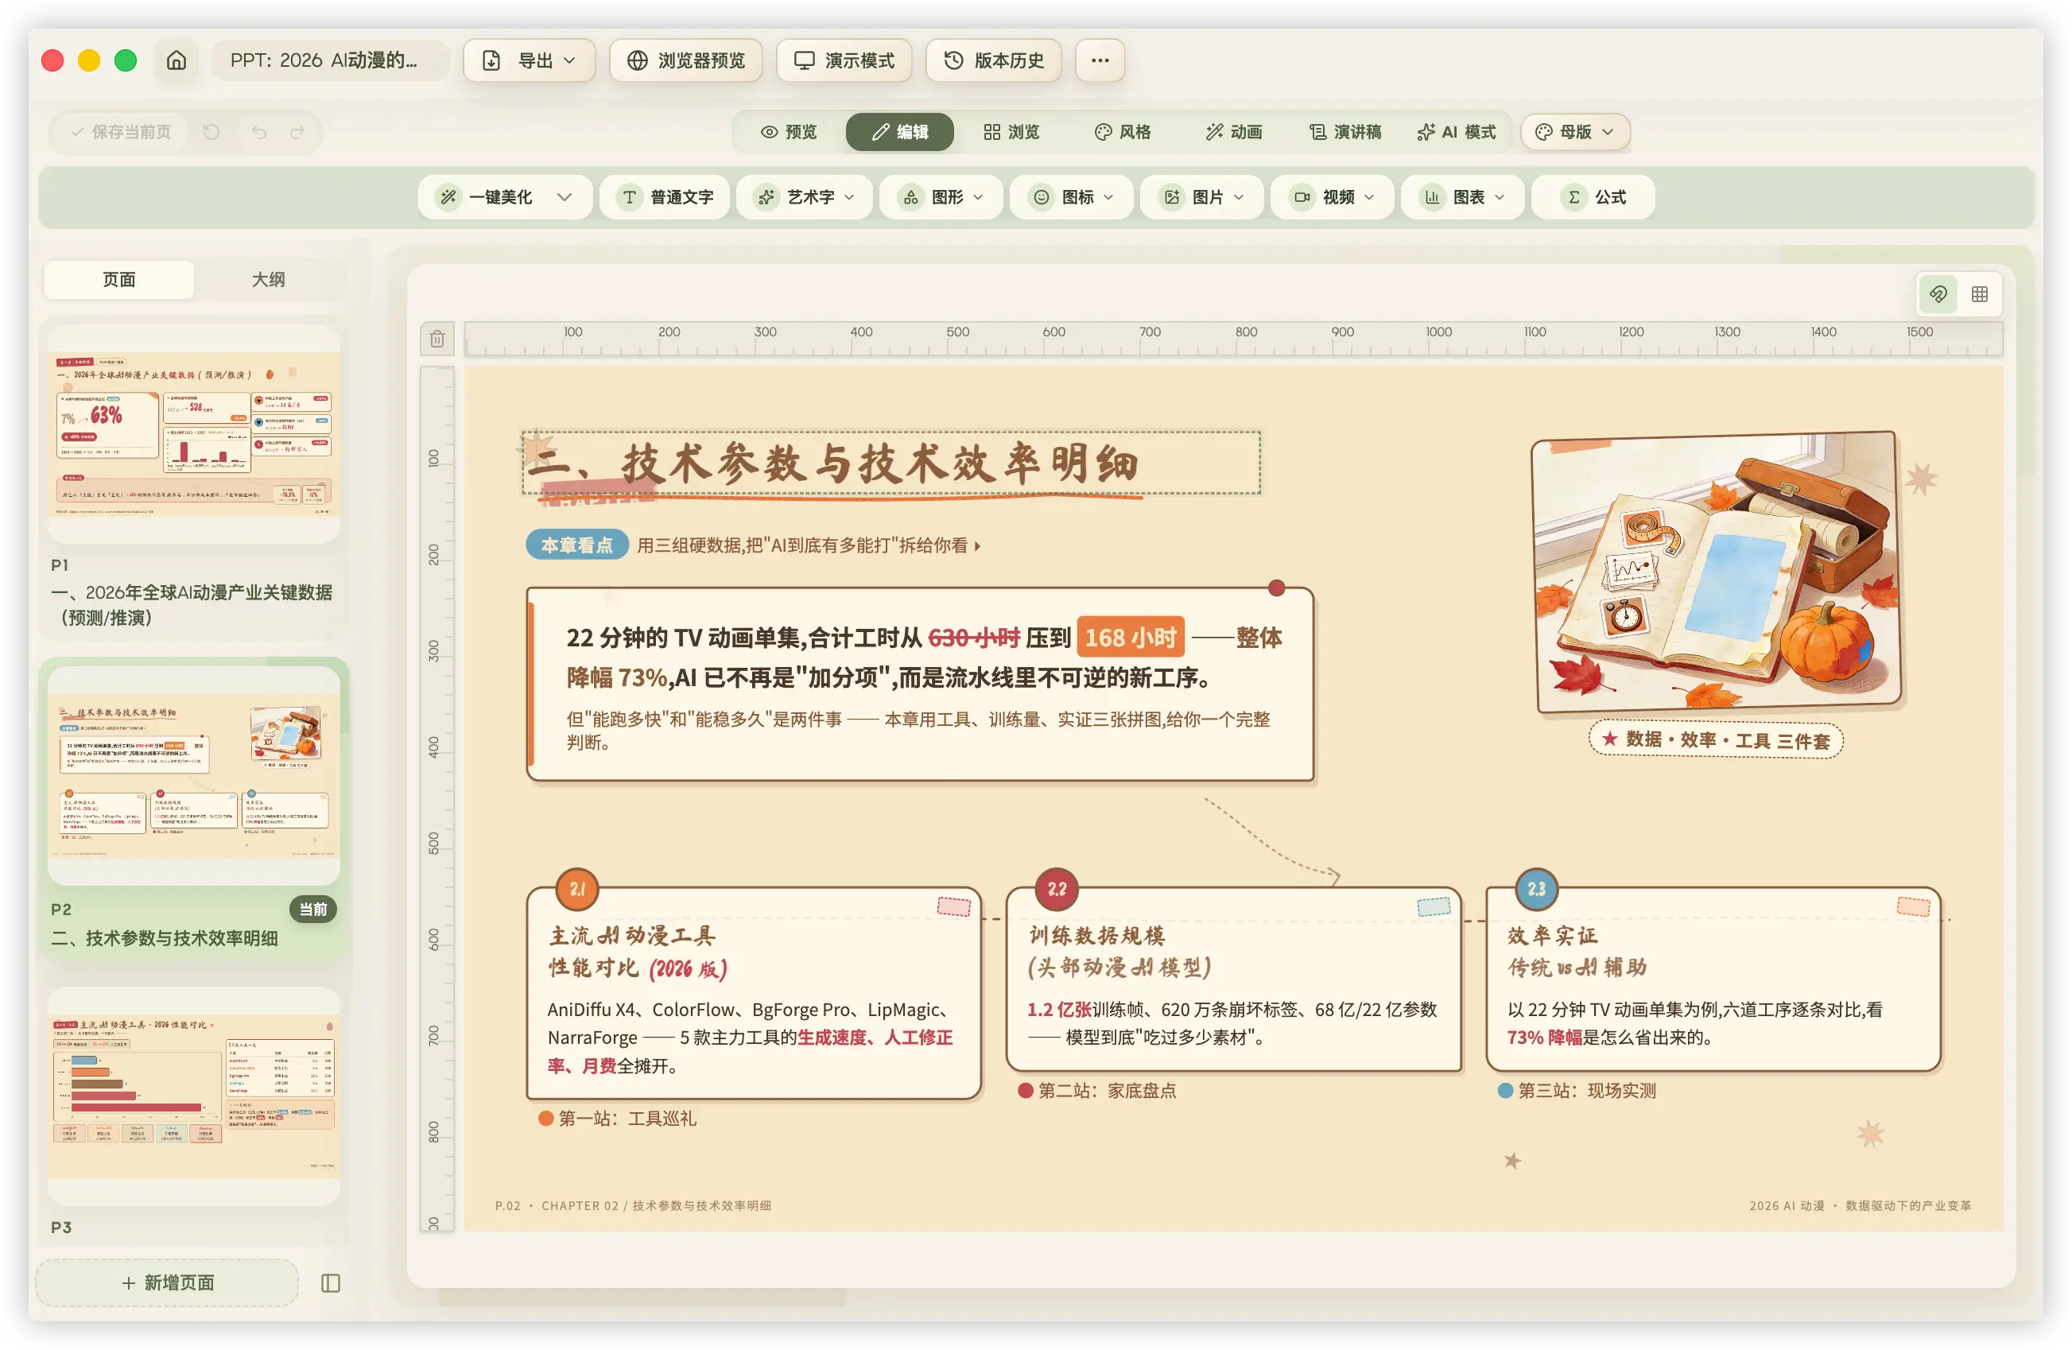Click the reset circular arrow icon
The image size is (2072, 1350).
tap(211, 132)
